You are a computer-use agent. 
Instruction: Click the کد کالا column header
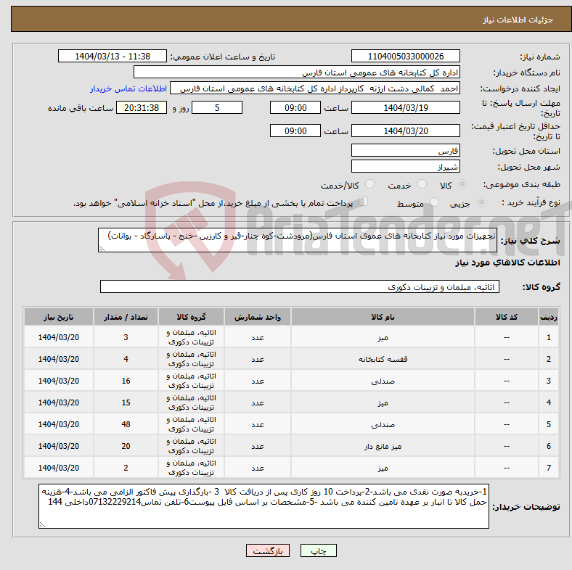coord(507,317)
